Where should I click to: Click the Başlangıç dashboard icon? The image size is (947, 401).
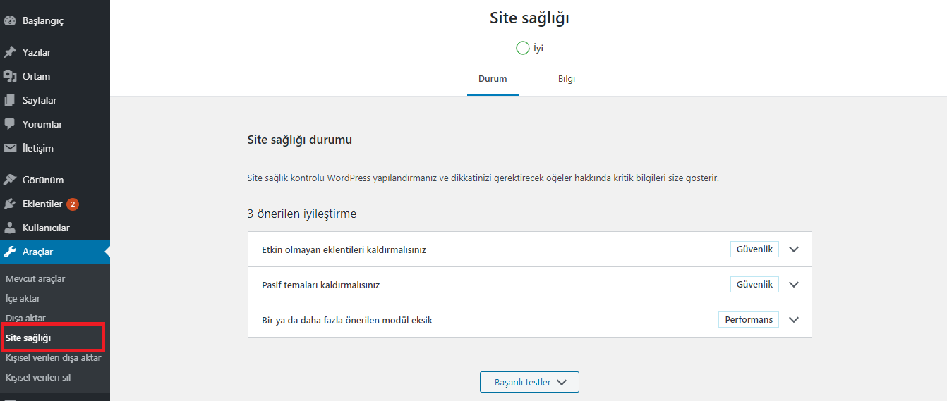(x=10, y=21)
